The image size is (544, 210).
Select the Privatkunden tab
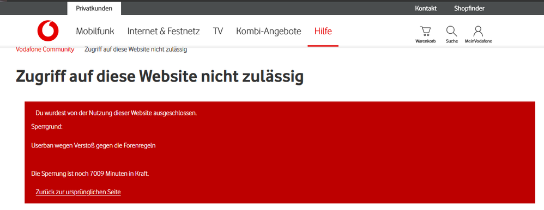click(94, 8)
